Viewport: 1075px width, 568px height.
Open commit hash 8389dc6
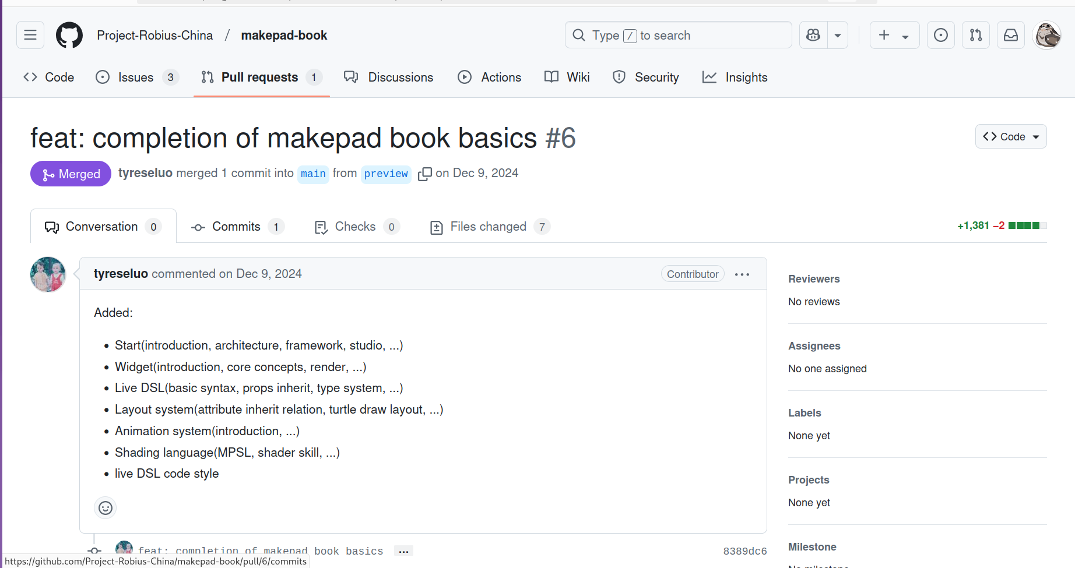click(745, 551)
